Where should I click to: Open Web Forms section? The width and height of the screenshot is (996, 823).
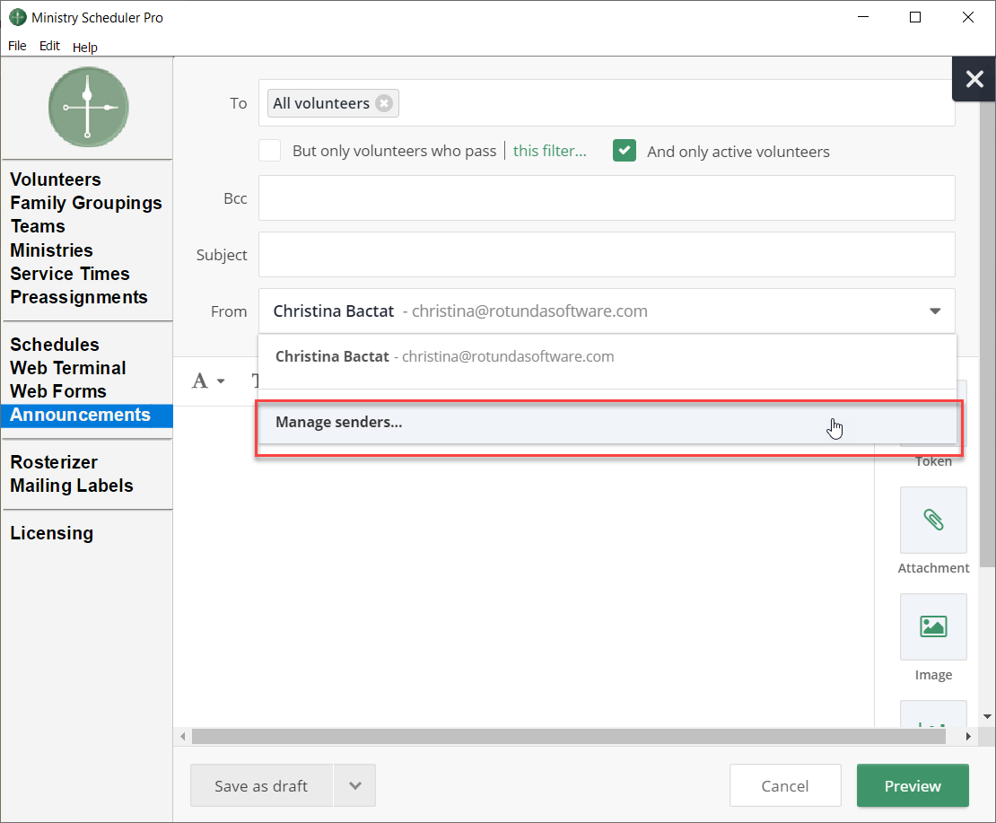click(x=57, y=391)
